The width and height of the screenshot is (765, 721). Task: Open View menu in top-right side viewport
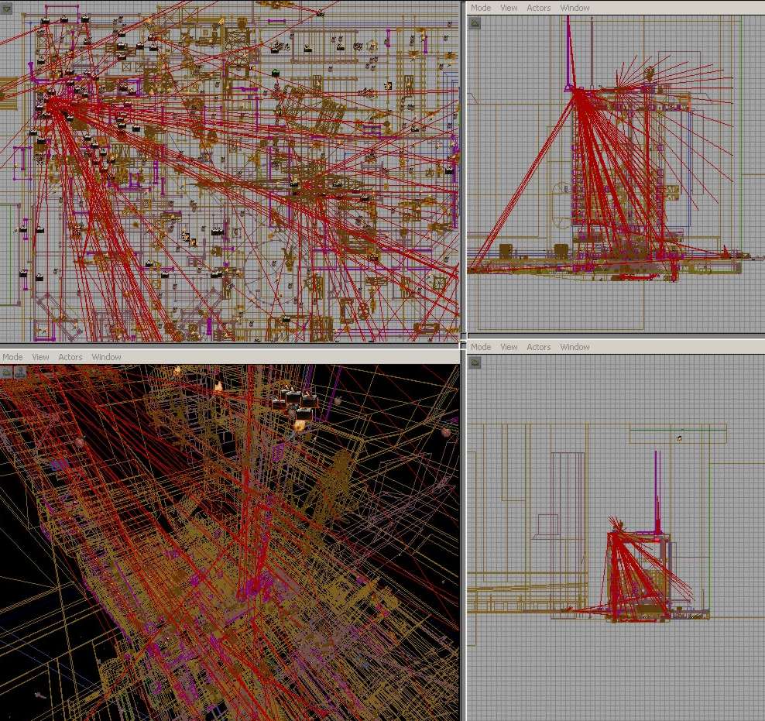[509, 8]
